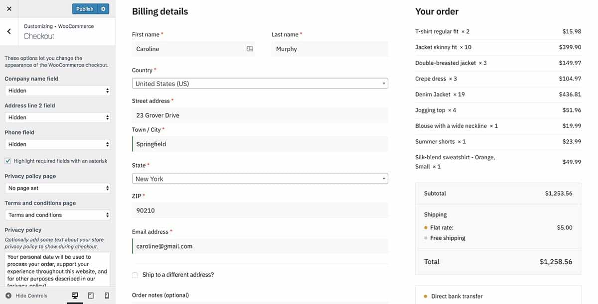Check Ship to a different address

(135, 275)
